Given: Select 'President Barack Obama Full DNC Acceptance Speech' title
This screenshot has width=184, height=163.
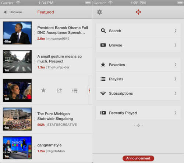Looking at the screenshot, I should (63, 30).
